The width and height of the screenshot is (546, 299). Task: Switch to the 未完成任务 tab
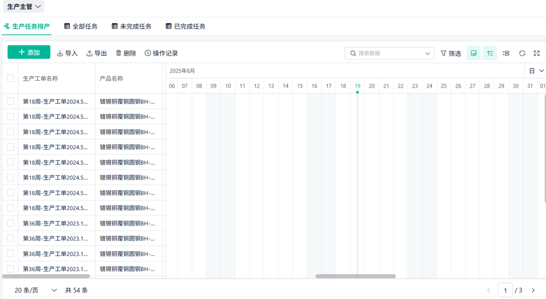[131, 26]
